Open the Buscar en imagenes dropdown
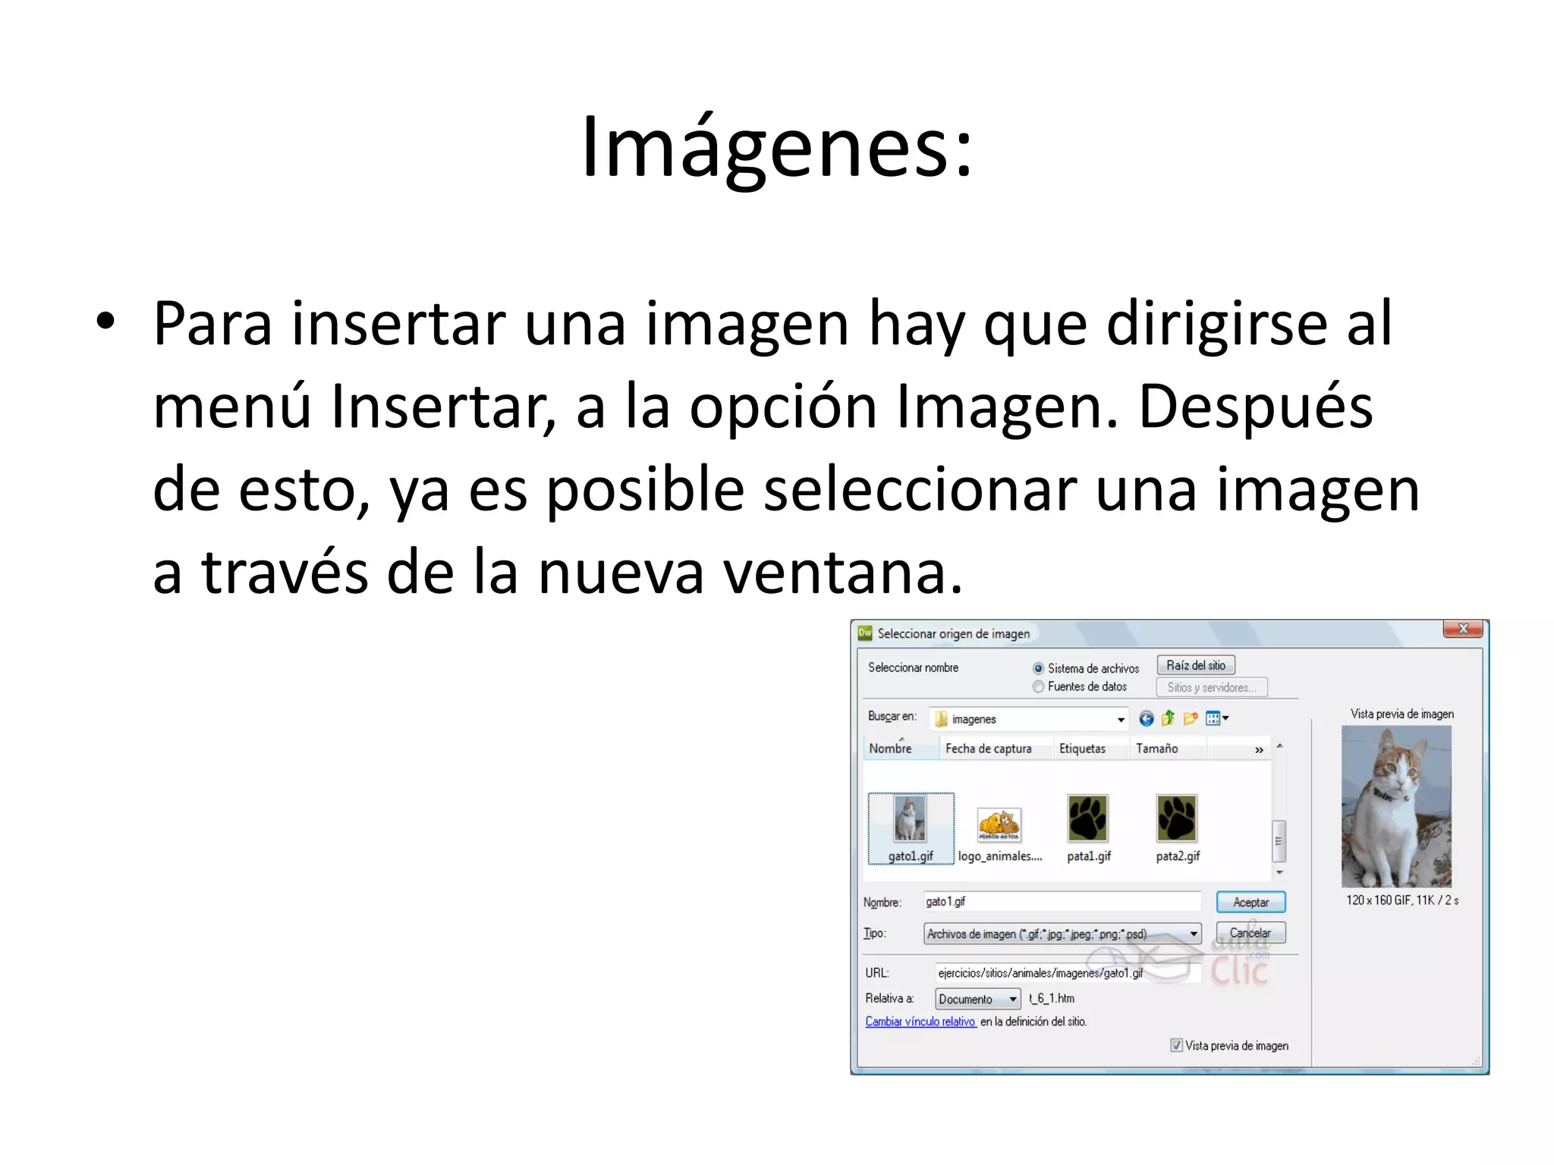 pyautogui.click(x=1029, y=719)
